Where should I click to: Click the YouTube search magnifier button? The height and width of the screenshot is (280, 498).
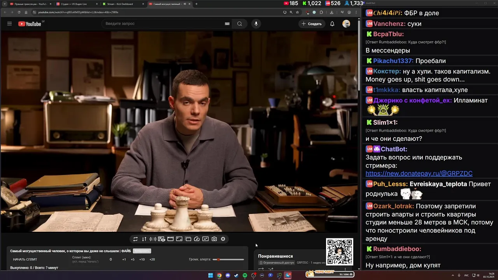point(240,24)
